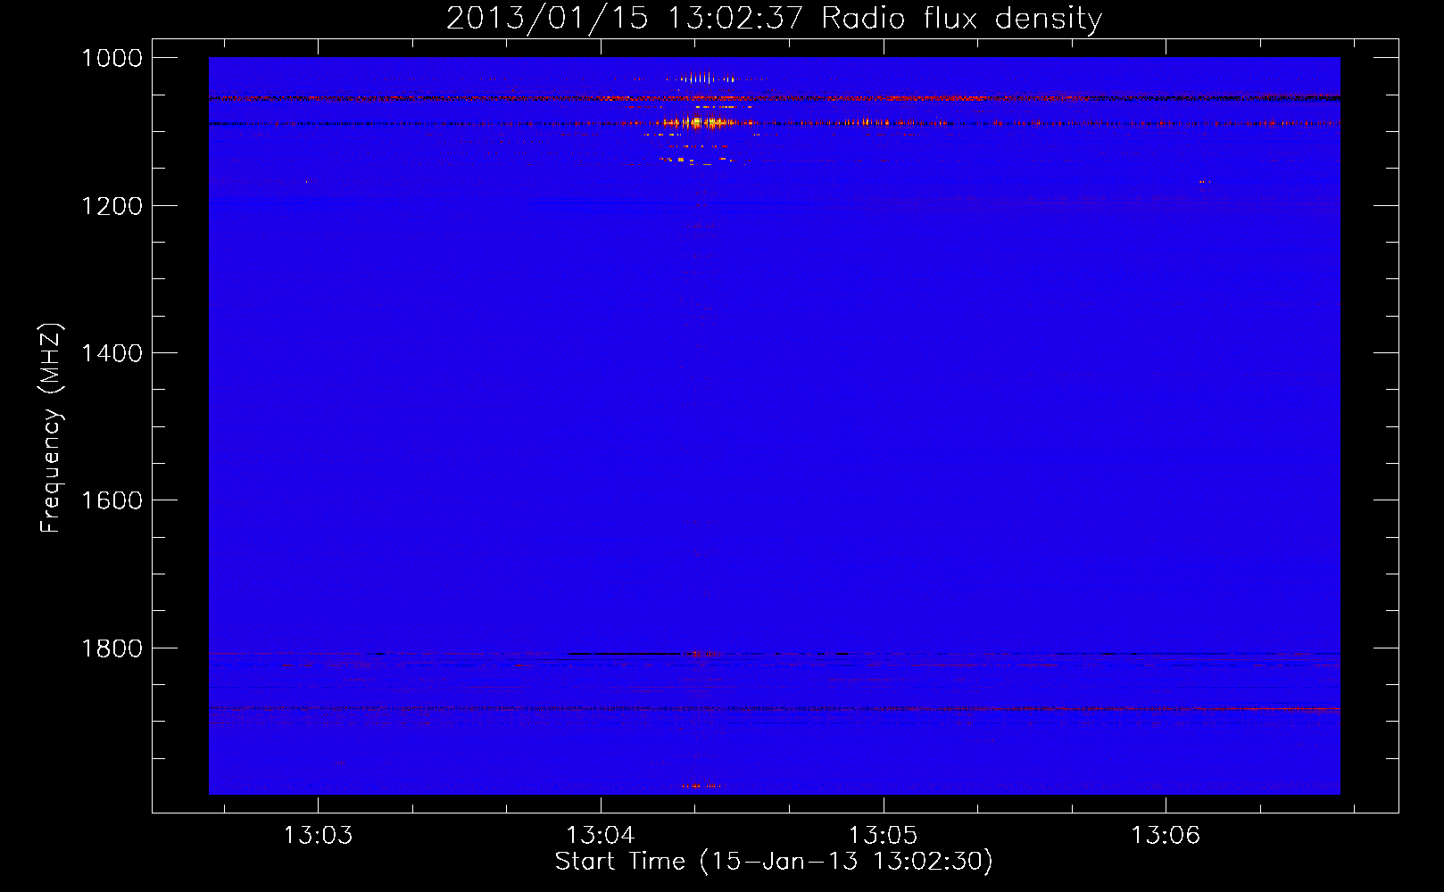Click the "Start Time (15-Jan-13 13:02:30)" label

point(774,862)
